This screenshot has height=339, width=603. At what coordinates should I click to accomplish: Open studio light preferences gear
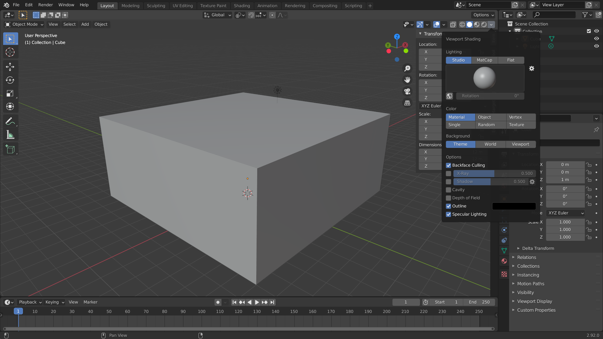[x=532, y=68]
